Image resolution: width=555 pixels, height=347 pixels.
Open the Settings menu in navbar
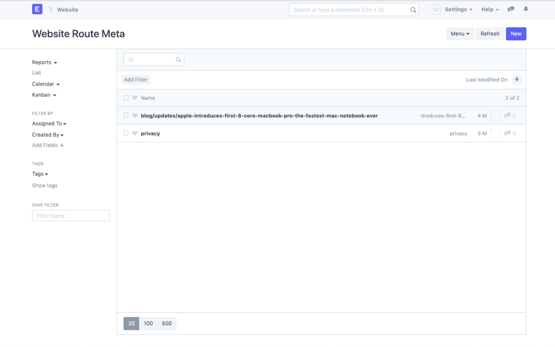pos(458,10)
